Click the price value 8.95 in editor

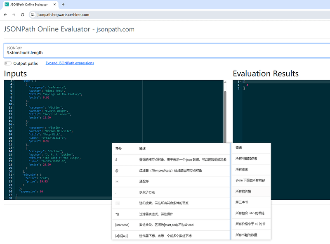point(46,97)
